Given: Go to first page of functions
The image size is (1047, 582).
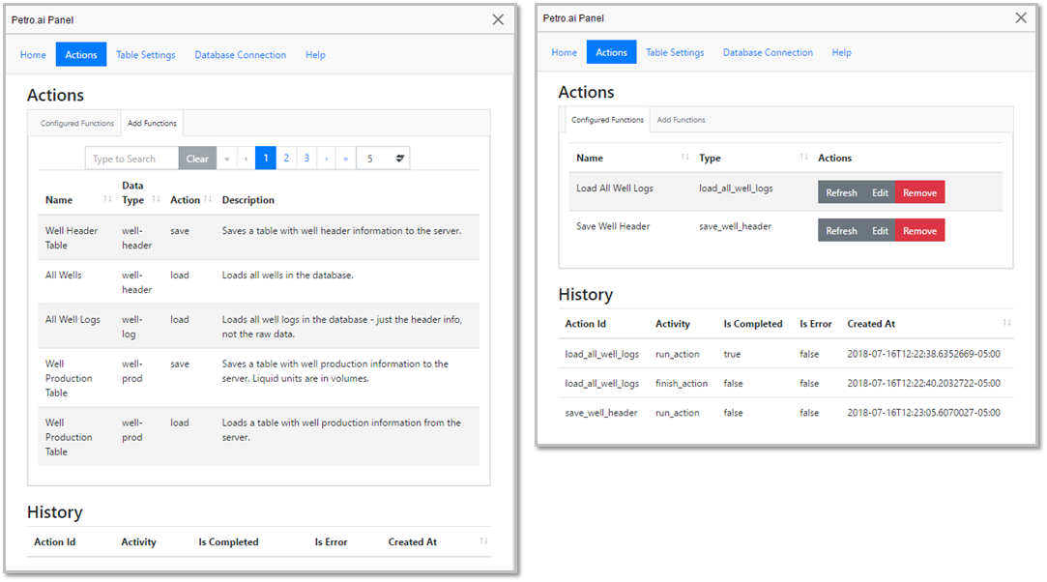Looking at the screenshot, I should click(x=227, y=159).
